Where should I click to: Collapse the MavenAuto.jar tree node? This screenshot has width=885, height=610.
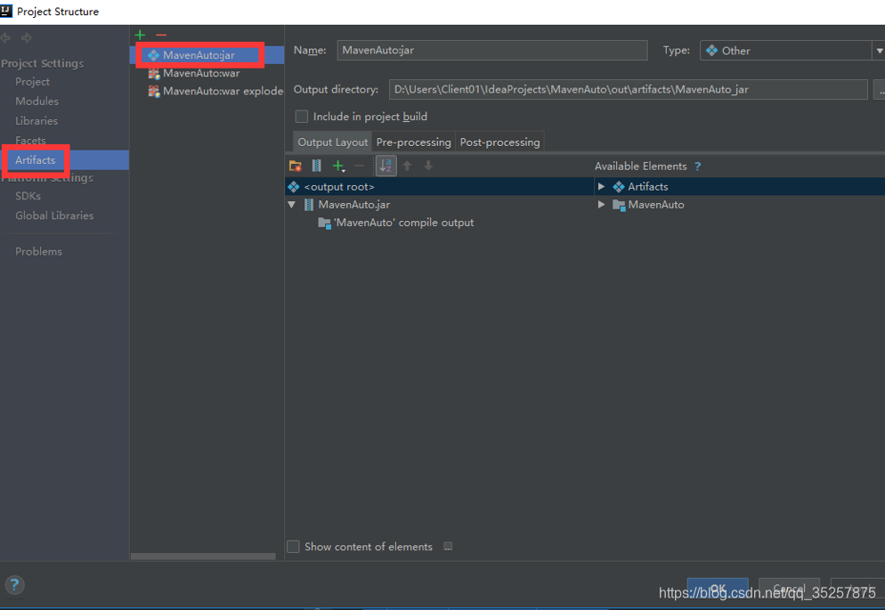click(292, 205)
